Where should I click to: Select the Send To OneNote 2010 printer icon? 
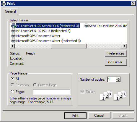[86, 26]
